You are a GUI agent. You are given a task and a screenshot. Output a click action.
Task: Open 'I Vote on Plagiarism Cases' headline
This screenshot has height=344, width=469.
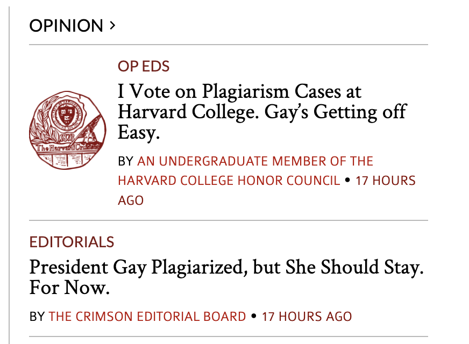(x=239, y=91)
